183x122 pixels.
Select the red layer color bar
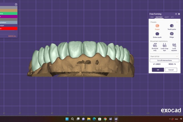(x=9, y=29)
